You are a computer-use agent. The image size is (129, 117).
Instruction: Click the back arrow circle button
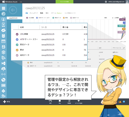pyautogui.click(x=13, y=10)
